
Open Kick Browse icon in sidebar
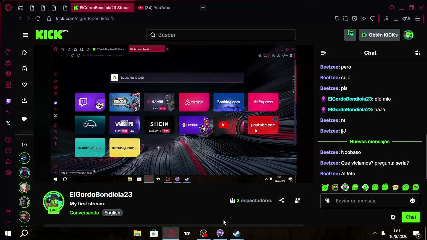24,69
